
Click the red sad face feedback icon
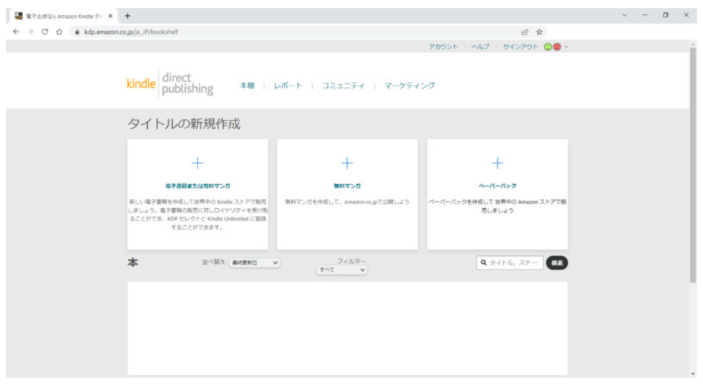click(557, 47)
